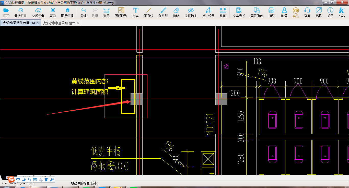Click the 比例 scale tool
The width and height of the screenshot is (349, 188).
click(223, 13)
